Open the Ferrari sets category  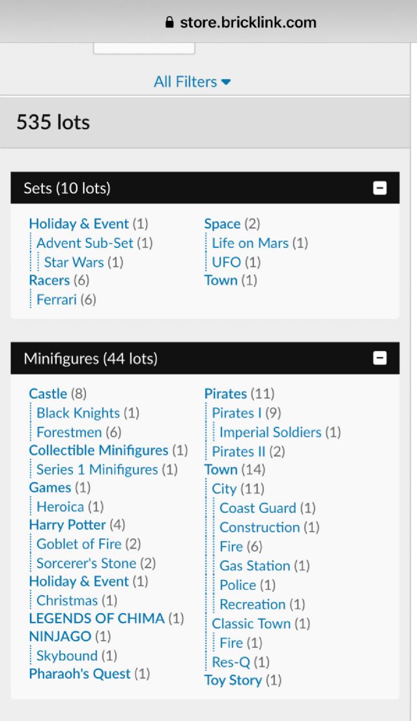56,300
